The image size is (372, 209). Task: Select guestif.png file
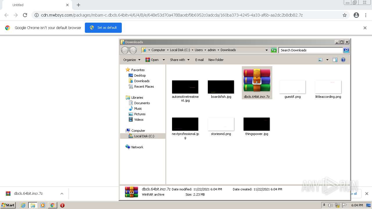click(292, 89)
